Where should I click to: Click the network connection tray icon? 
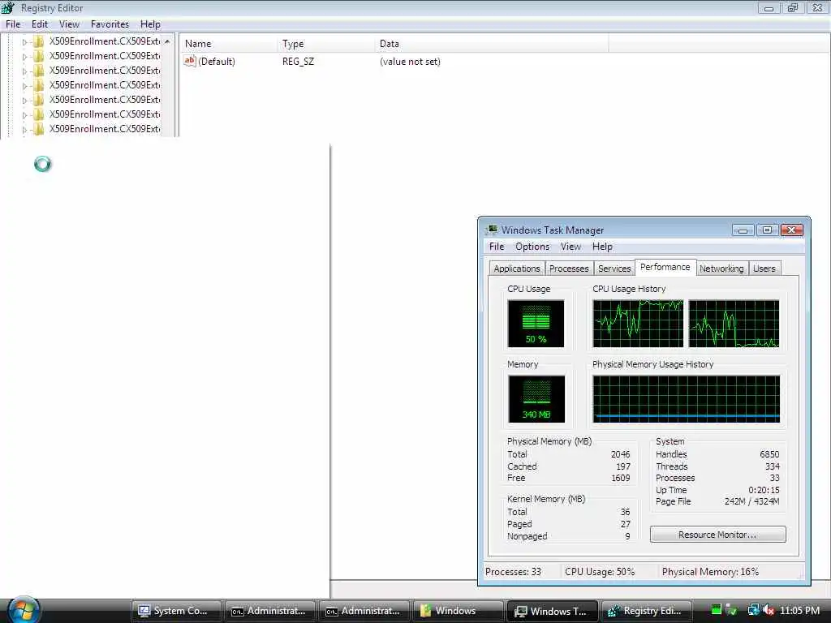click(753, 610)
